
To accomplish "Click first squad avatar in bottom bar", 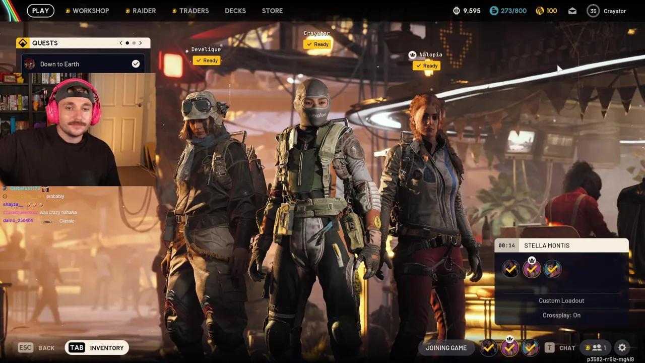I will (488, 347).
